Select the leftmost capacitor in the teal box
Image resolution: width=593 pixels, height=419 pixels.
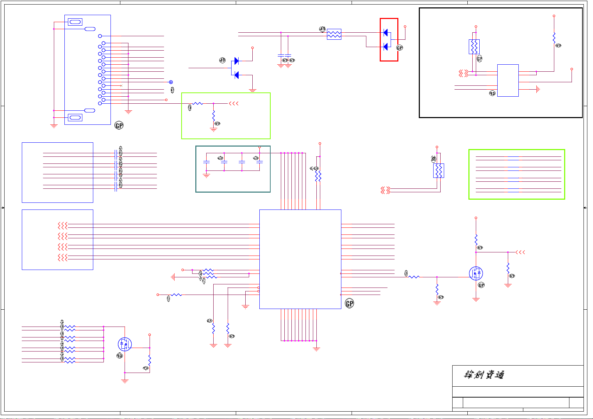click(206, 162)
